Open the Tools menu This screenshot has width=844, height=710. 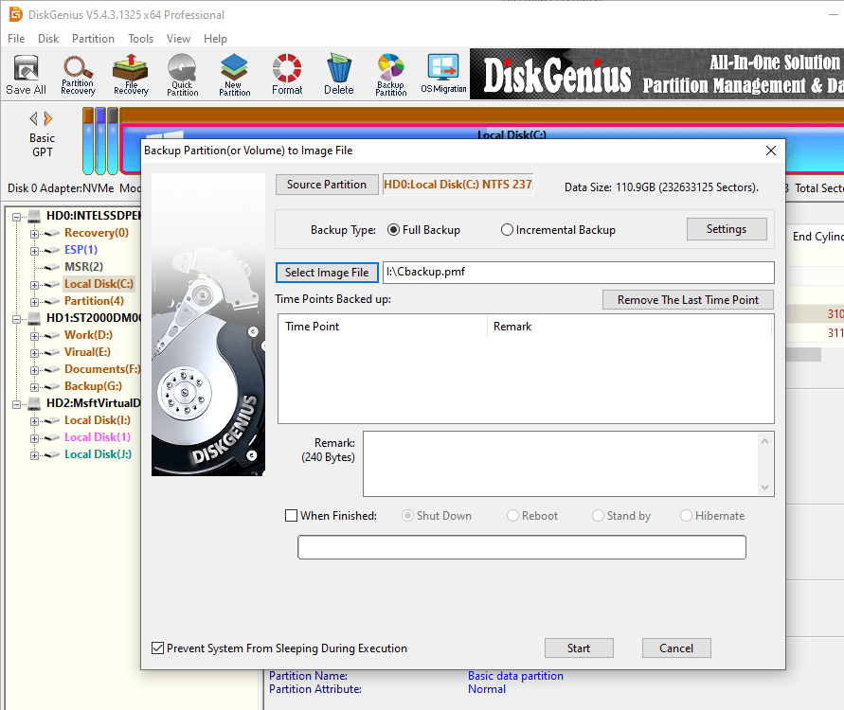[141, 39]
